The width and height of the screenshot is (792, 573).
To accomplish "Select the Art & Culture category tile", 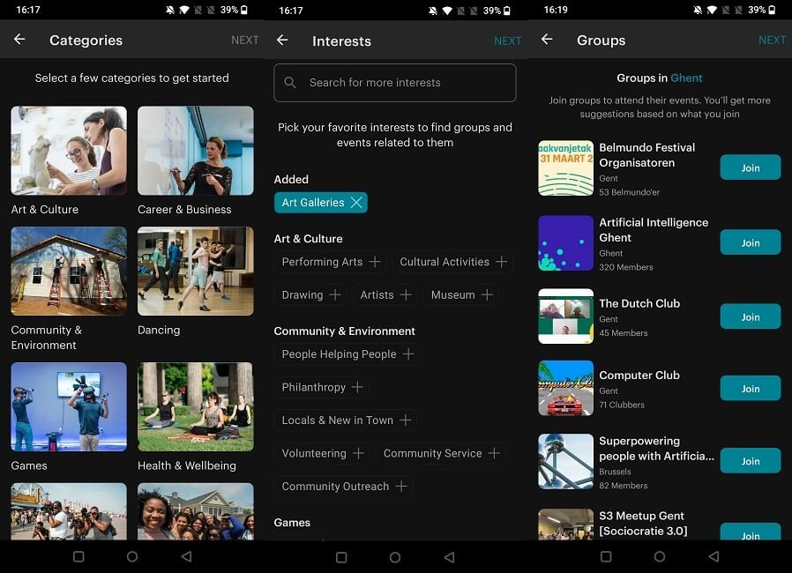I will pyautogui.click(x=68, y=150).
